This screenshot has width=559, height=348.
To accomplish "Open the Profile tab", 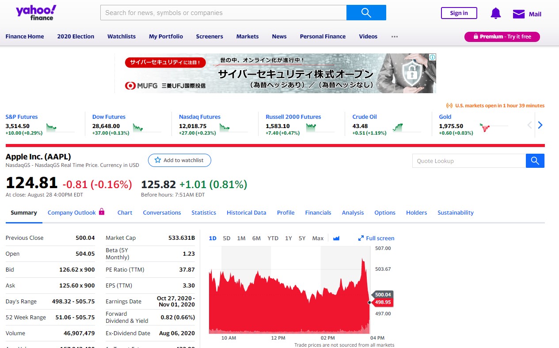I will pos(285,212).
